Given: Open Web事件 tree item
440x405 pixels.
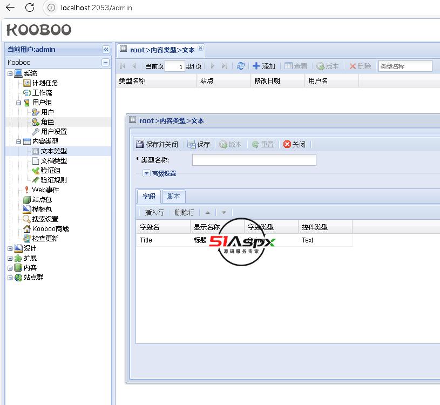Looking at the screenshot, I should pyautogui.click(x=45, y=190).
